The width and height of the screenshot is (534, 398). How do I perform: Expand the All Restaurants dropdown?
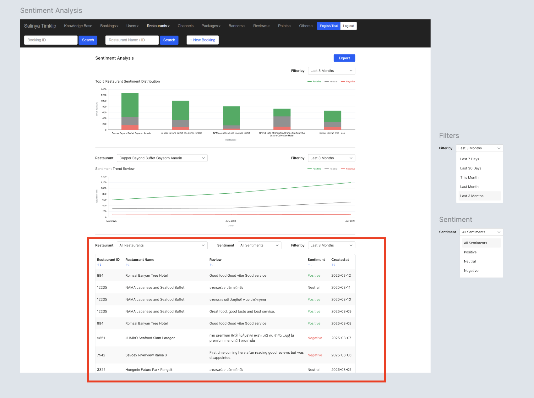(x=162, y=246)
